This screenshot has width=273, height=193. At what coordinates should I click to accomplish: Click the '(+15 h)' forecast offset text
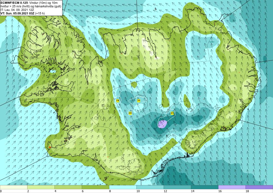(x=40, y=13)
